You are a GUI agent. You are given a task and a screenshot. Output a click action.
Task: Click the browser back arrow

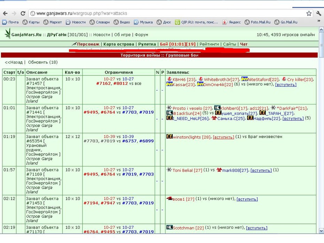[x=5, y=14]
